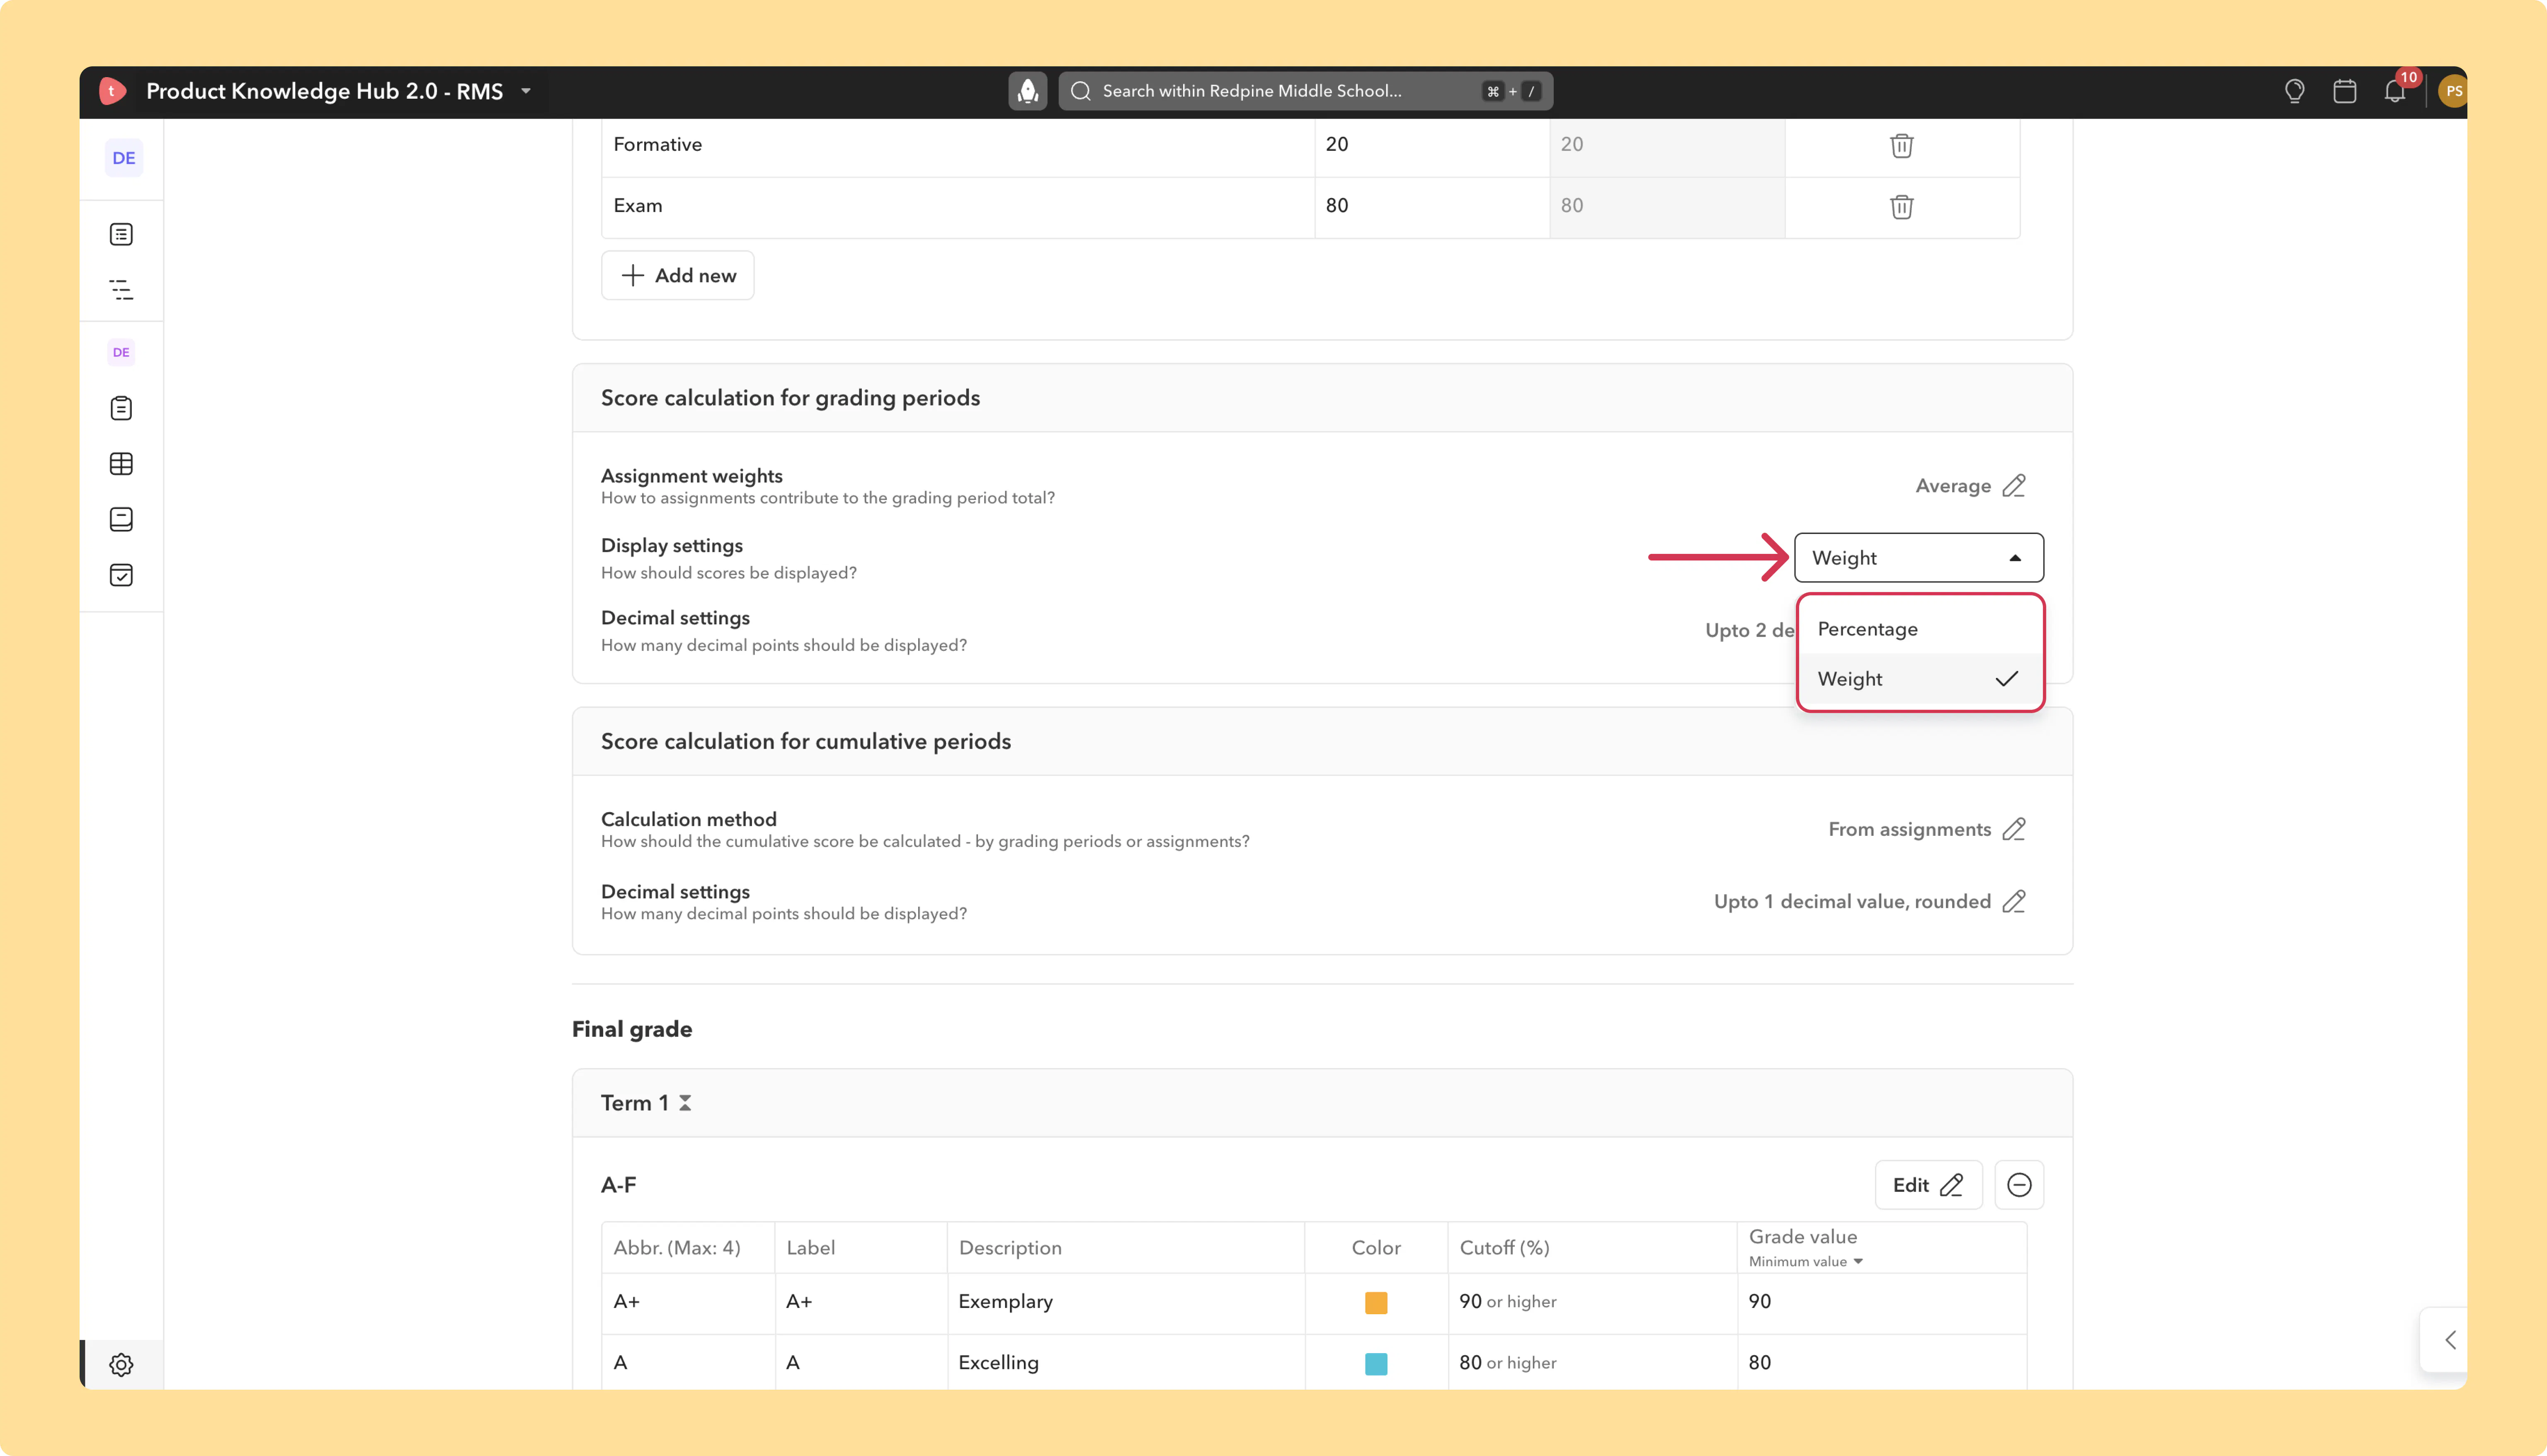
Task: Click the orange color swatch for A+
Action: (x=1375, y=1303)
